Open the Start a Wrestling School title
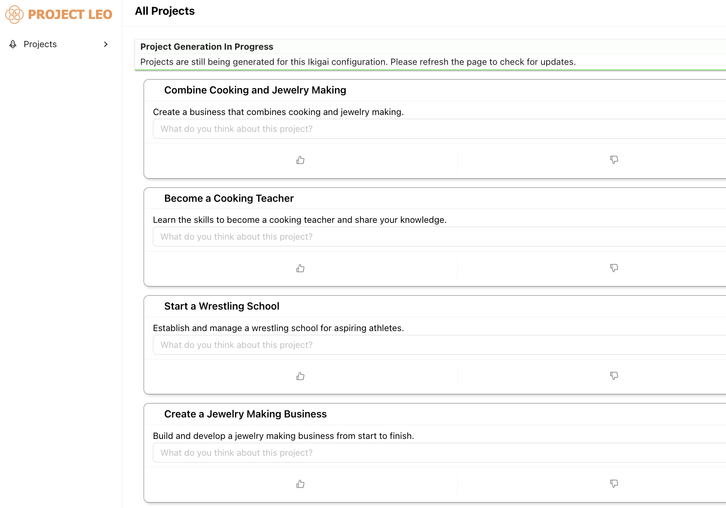726x508 pixels. [222, 306]
